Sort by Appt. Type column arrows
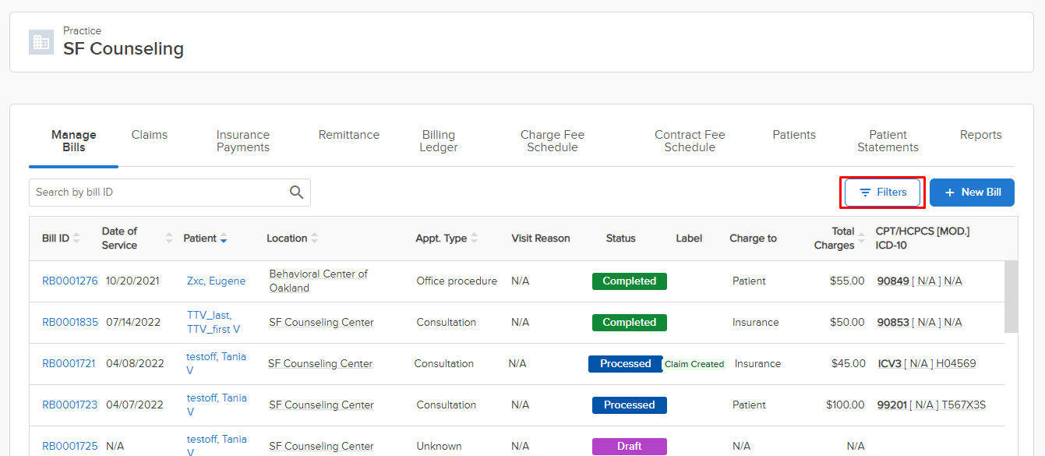The width and height of the screenshot is (1045, 456). click(474, 239)
